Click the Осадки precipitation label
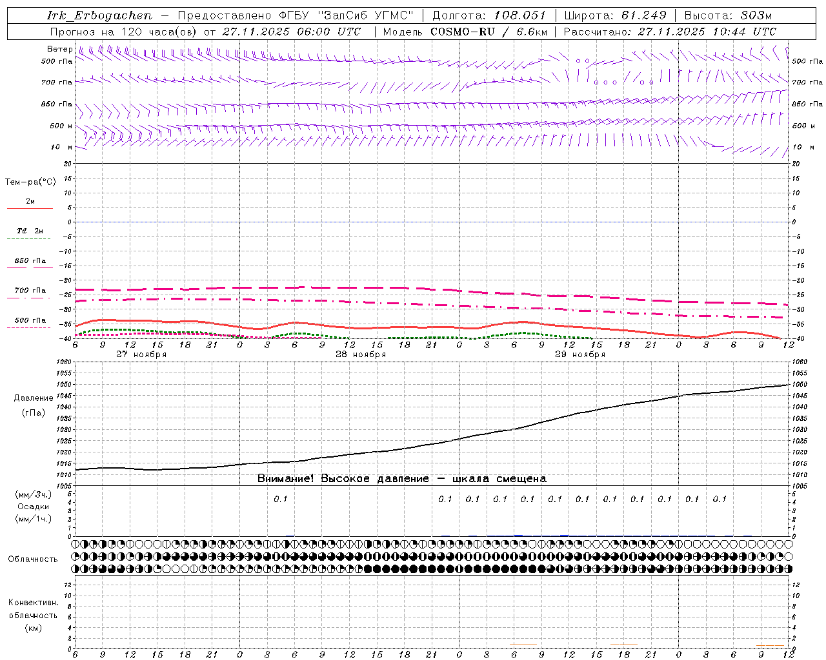 [x=34, y=507]
